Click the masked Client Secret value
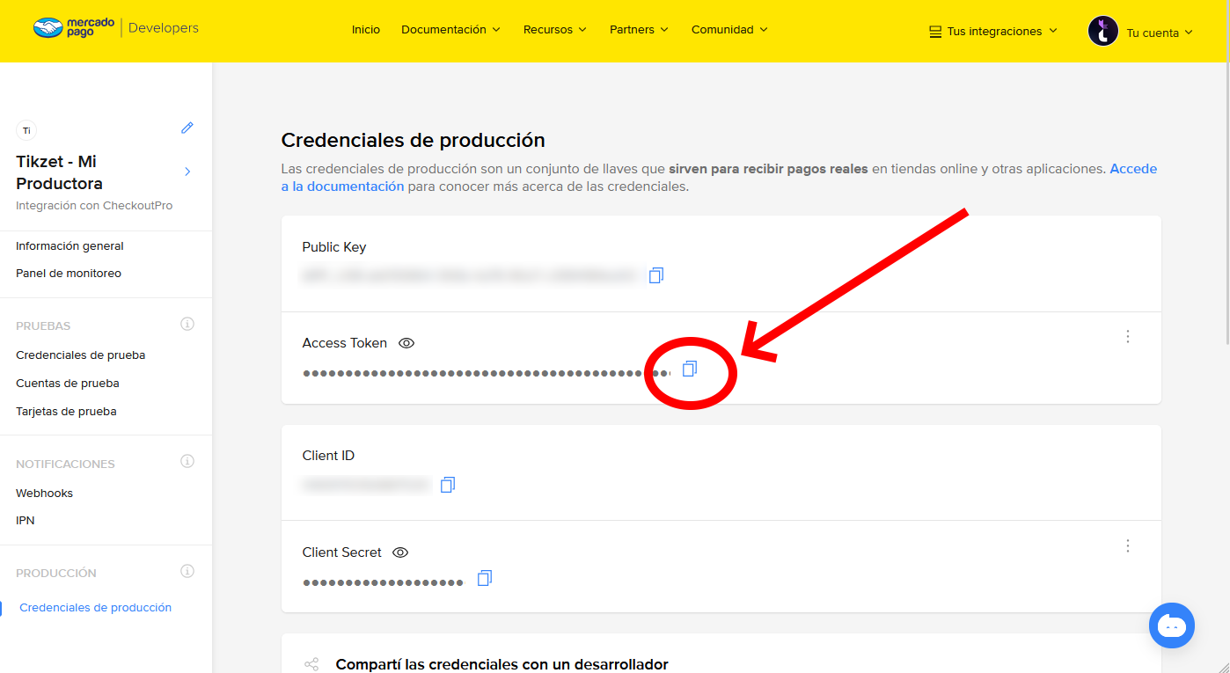The width and height of the screenshot is (1230, 673). pos(383,582)
